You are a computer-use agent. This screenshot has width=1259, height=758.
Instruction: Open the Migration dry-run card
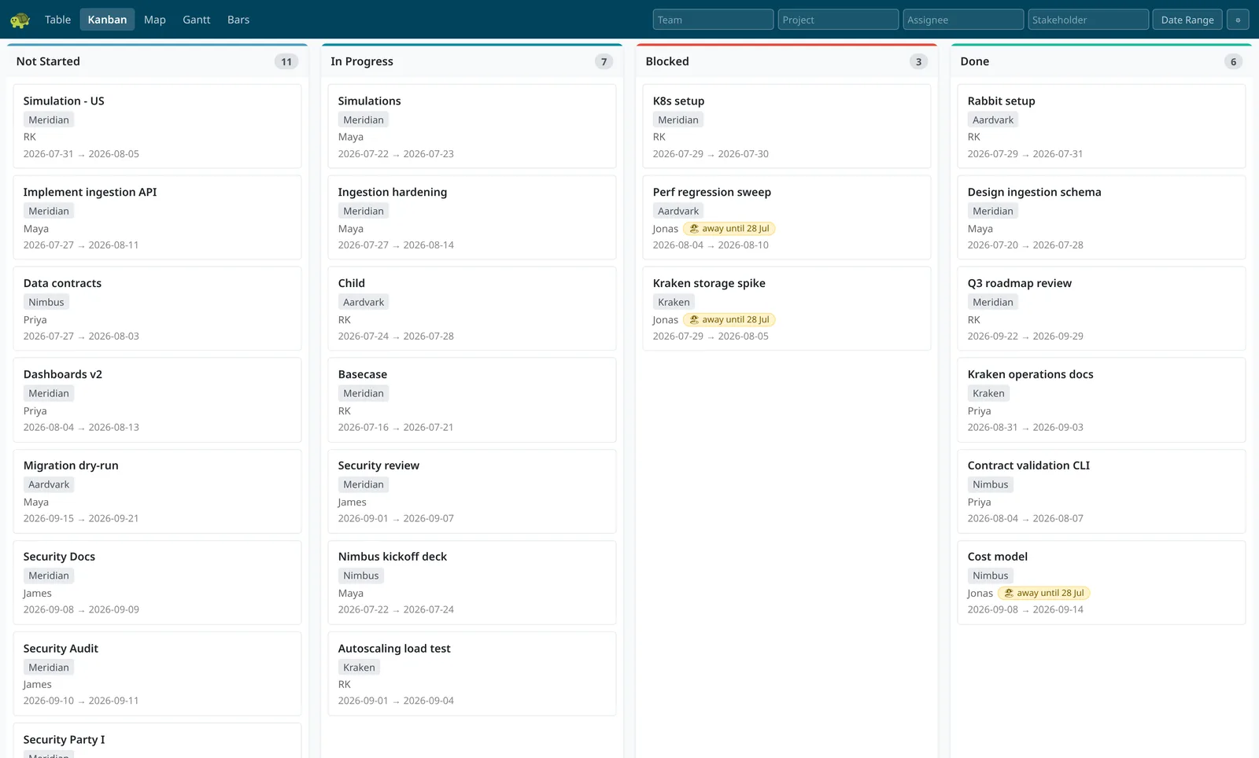point(157,491)
